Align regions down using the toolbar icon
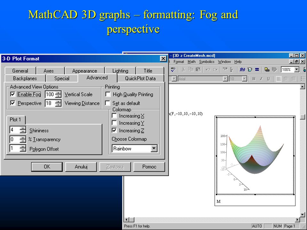 click(232, 69)
